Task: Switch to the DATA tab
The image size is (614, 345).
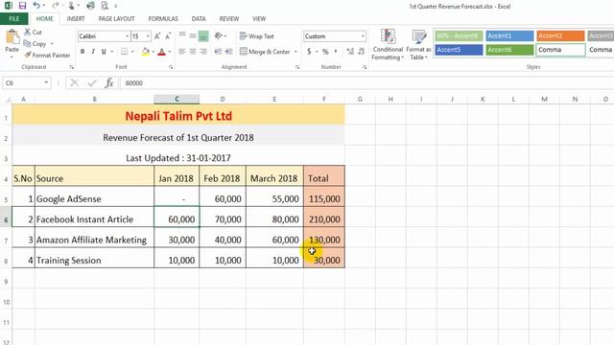Action: [199, 18]
